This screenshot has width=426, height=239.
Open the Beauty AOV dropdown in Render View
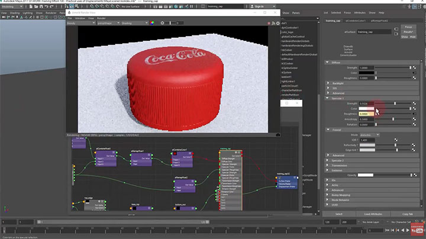pos(81,23)
